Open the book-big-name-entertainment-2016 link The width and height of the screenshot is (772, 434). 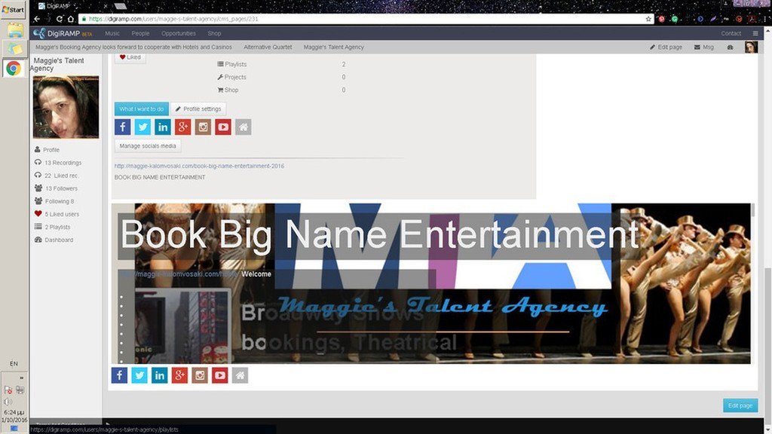point(199,166)
